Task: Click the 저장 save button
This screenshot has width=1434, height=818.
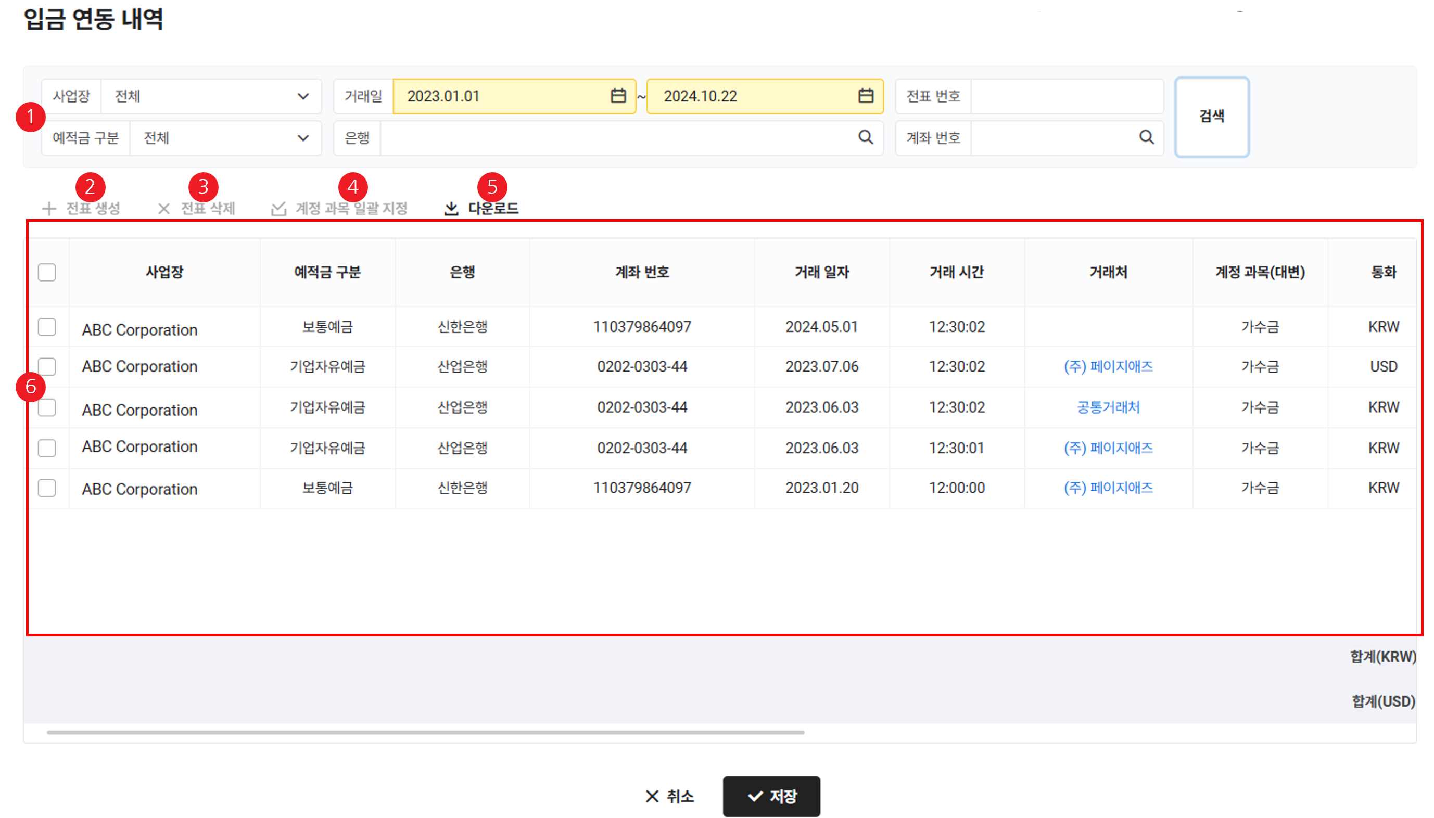Action: pos(771,796)
